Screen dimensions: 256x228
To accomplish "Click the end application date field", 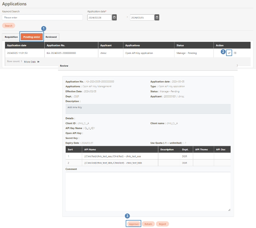I will [142, 17].
